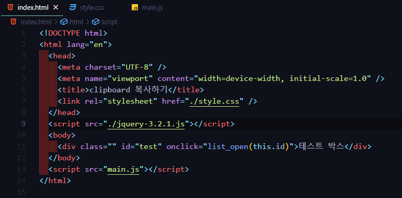Click the charset attribute
This screenshot has height=198, width=402.
(x=100, y=67)
